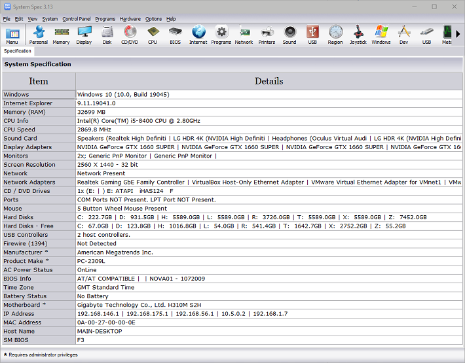This screenshot has width=465, height=363.
Task: Open the Control Panel menu
Action: pos(77,19)
